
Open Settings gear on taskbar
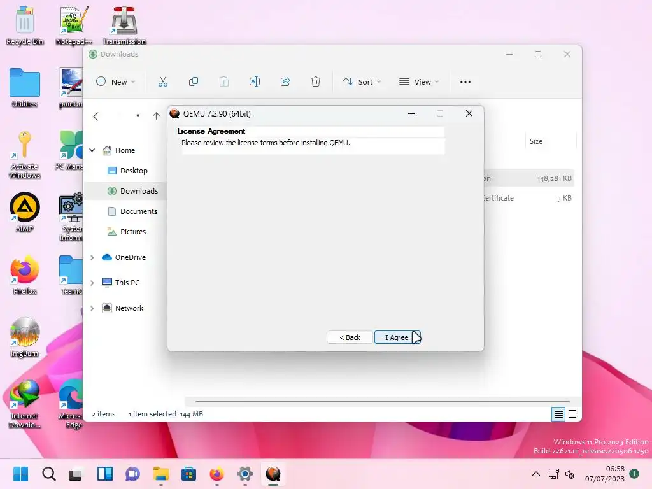(245, 474)
